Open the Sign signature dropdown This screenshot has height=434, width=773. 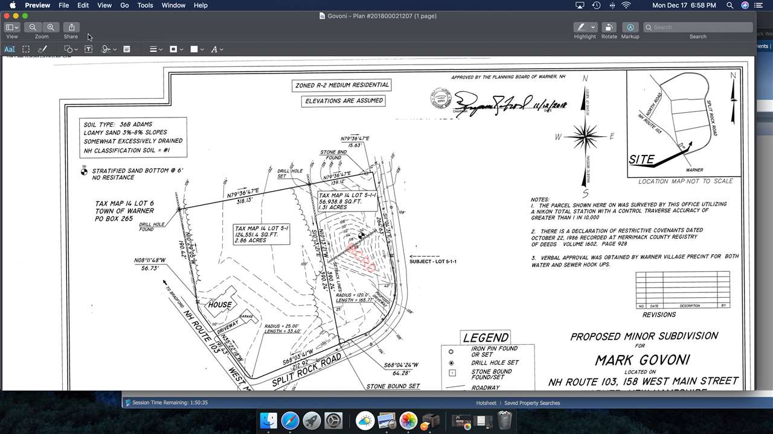[109, 49]
